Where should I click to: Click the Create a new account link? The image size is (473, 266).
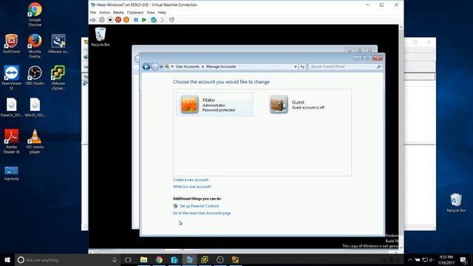tap(191, 180)
